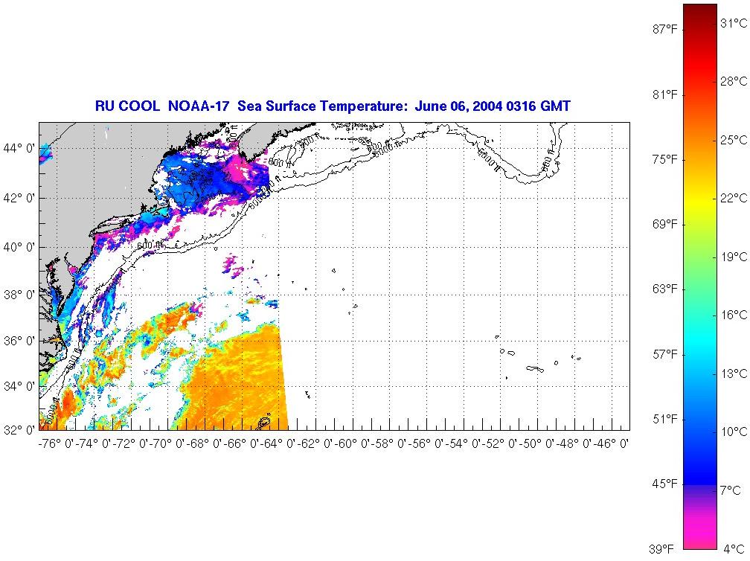Click the -70° 0' longitude label
This screenshot has height=561, width=750.
click(x=167, y=443)
